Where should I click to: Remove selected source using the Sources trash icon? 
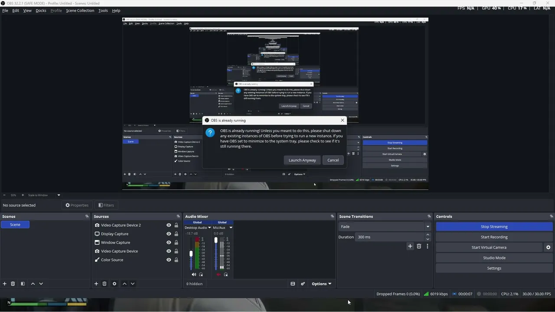104,284
